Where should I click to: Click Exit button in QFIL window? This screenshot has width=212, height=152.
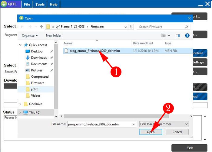[189, 148]
